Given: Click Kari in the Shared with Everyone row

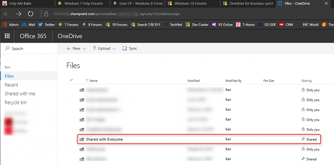Looking at the screenshot, I should click(228, 139).
